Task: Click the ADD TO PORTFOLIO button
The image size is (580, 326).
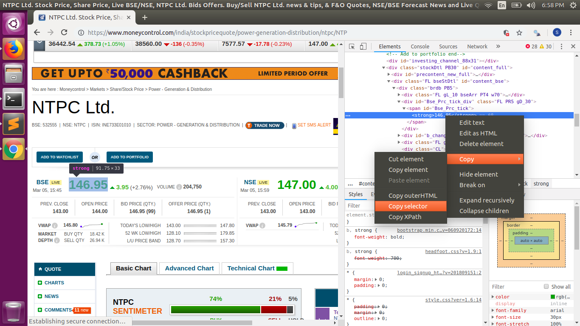Action: (130, 157)
